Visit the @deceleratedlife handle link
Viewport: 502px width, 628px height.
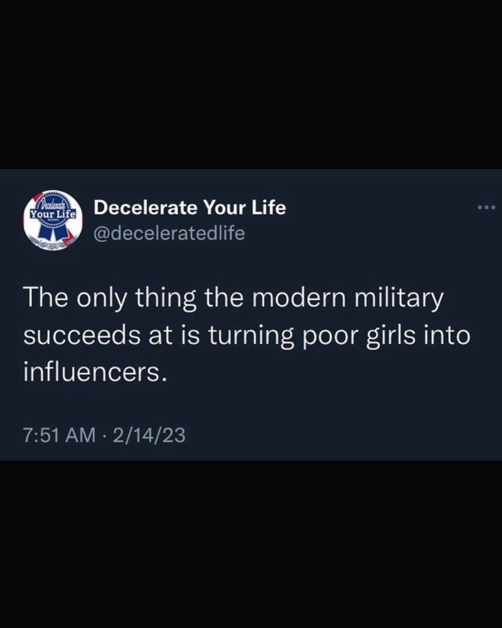(x=169, y=233)
